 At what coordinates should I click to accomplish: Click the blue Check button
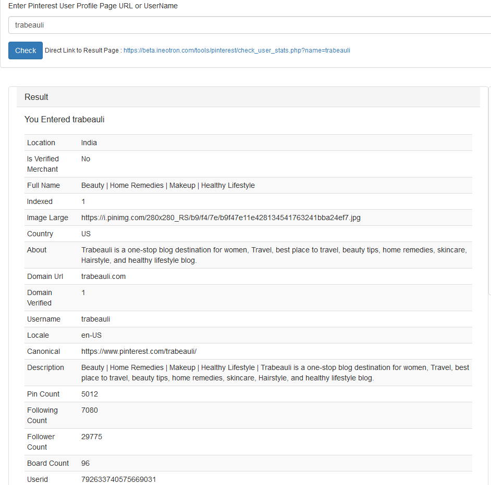click(x=26, y=50)
